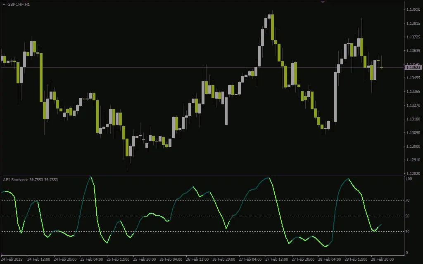Click the indicator level label 50

408,216
